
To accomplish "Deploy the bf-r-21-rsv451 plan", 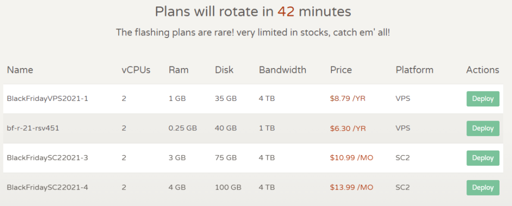I will coord(482,128).
